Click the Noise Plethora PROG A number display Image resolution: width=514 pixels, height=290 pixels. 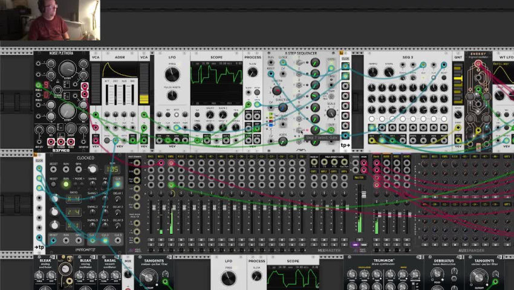[x=46, y=85]
